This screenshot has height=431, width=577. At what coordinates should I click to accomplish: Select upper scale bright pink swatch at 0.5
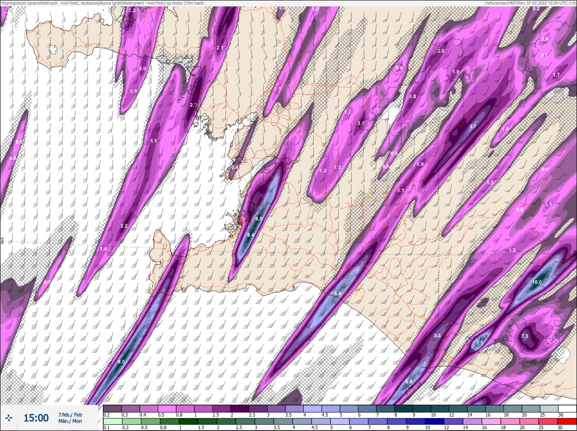[167, 409]
